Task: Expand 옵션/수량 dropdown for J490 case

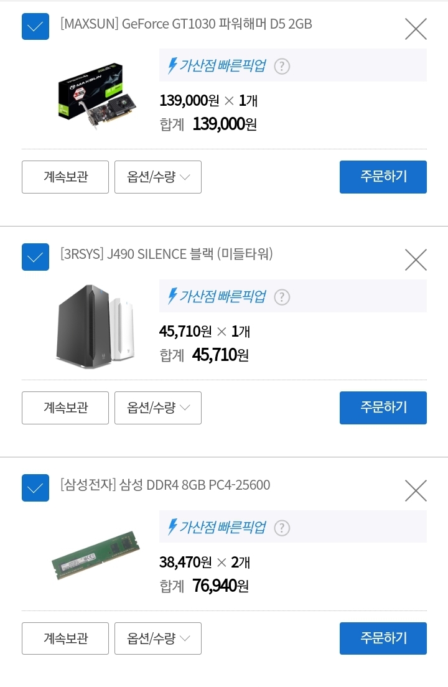Action: pyautogui.click(x=158, y=408)
